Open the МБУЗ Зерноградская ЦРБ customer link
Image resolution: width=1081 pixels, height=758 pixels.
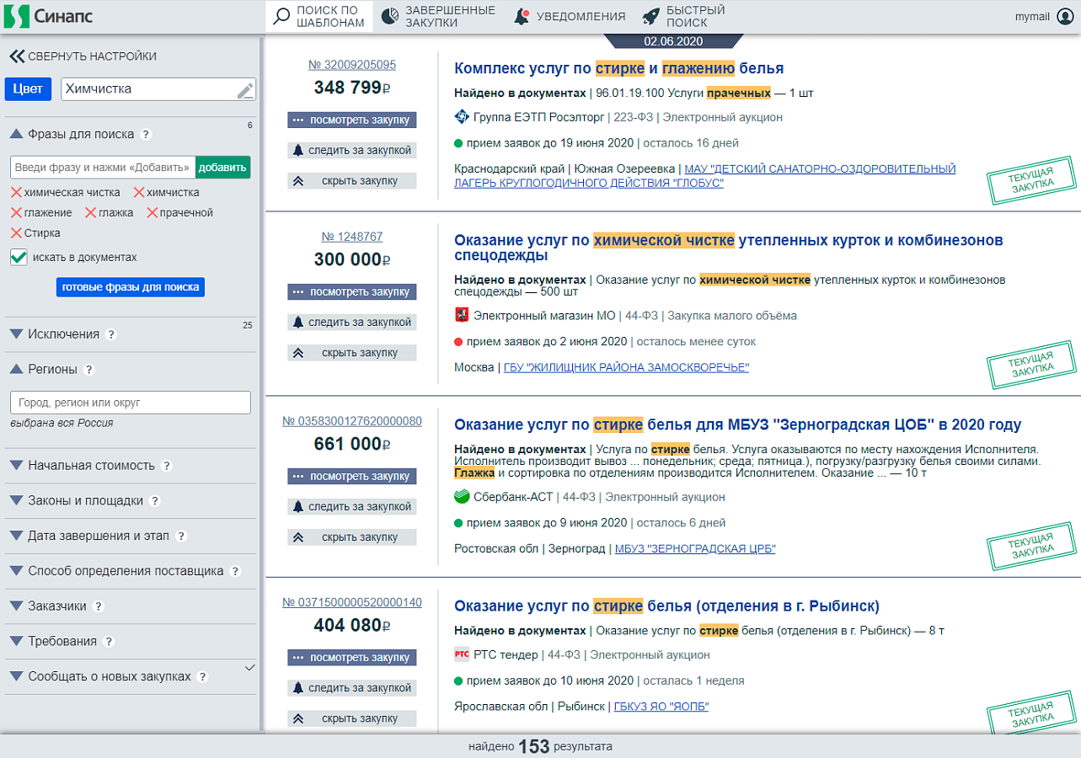(695, 549)
